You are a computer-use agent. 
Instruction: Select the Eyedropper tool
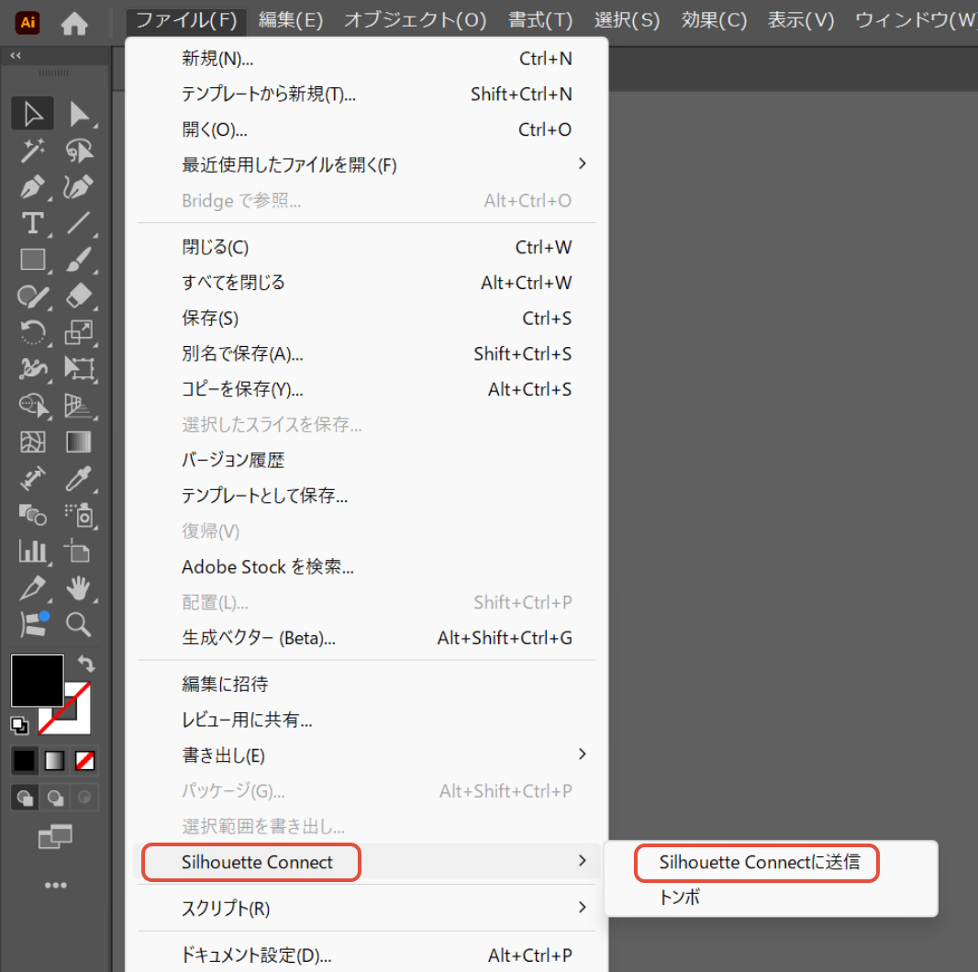pyautogui.click(x=79, y=478)
